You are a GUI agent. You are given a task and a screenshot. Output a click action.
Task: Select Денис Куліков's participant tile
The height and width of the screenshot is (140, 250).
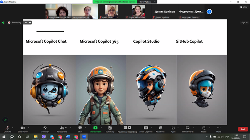pyautogui.click(x=165, y=12)
